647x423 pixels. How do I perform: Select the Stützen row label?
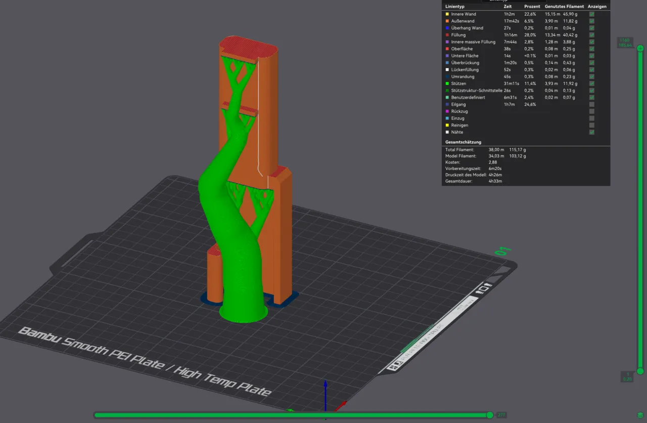pos(458,83)
